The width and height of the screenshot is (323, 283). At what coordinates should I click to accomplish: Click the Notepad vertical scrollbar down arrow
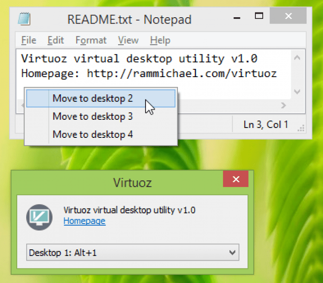(x=297, y=91)
